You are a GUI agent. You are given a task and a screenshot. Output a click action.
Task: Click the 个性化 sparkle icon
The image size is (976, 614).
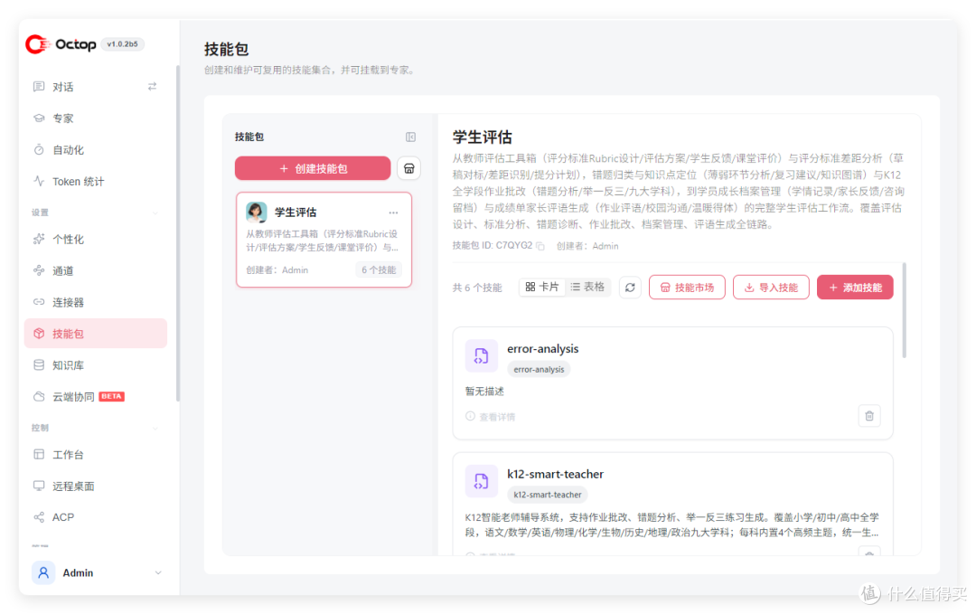point(39,239)
